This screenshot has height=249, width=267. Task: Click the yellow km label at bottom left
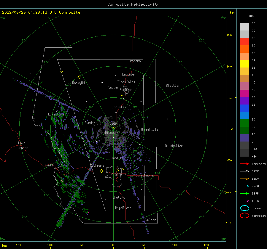coord(4,246)
